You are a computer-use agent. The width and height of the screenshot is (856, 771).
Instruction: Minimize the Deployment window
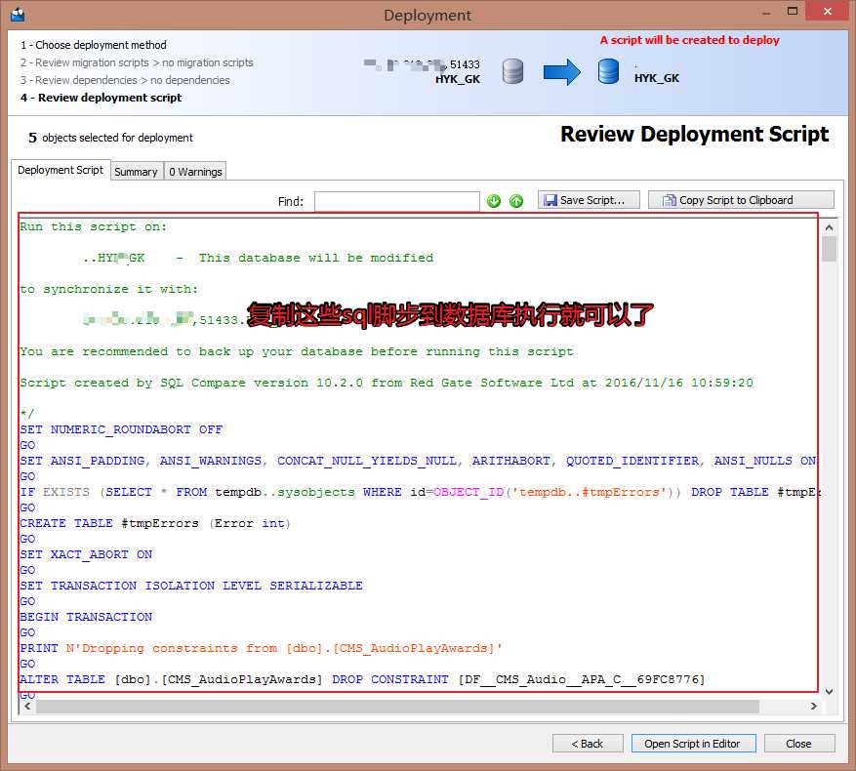766,11
